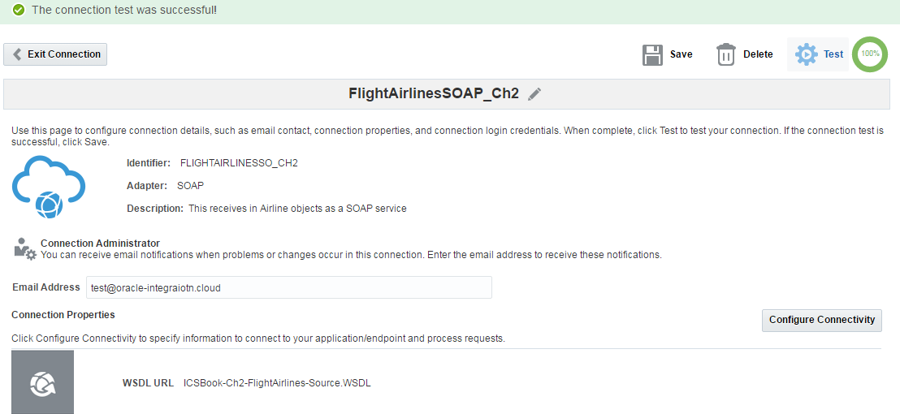
Task: Click the SOAP adapter cloud icon
Action: (49, 187)
